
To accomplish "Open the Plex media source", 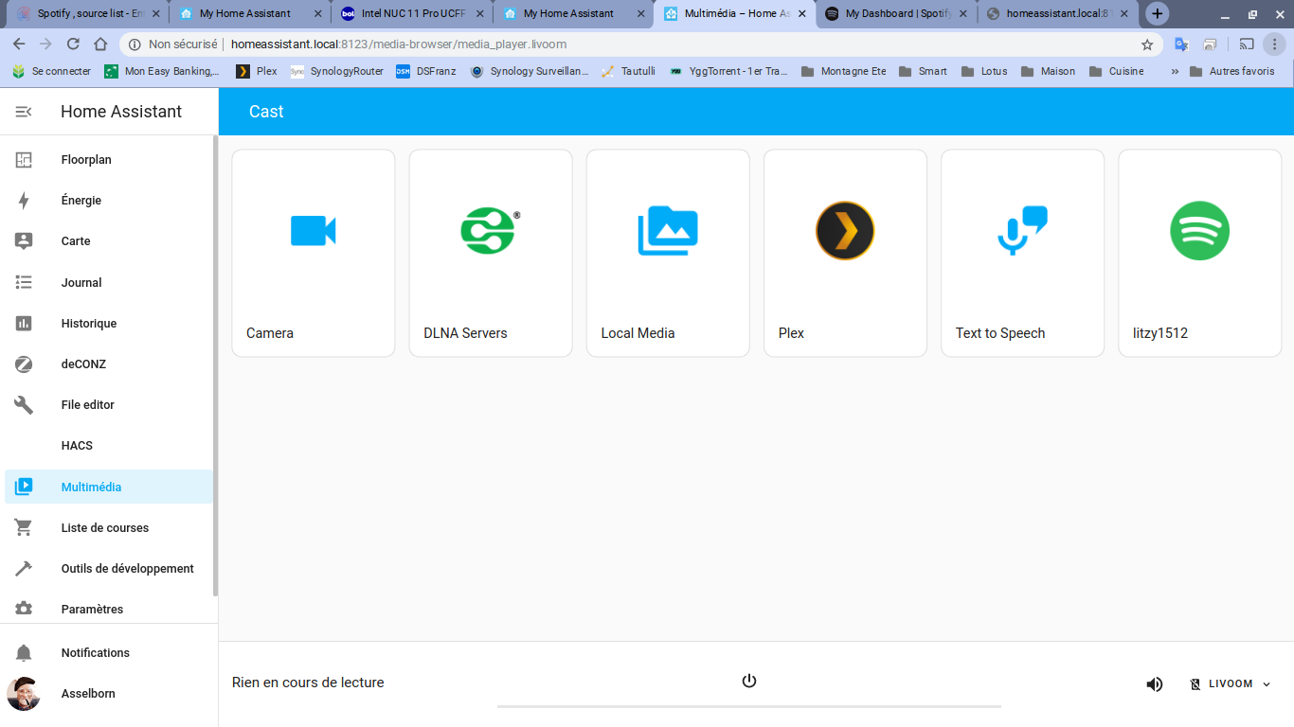I will (x=845, y=253).
